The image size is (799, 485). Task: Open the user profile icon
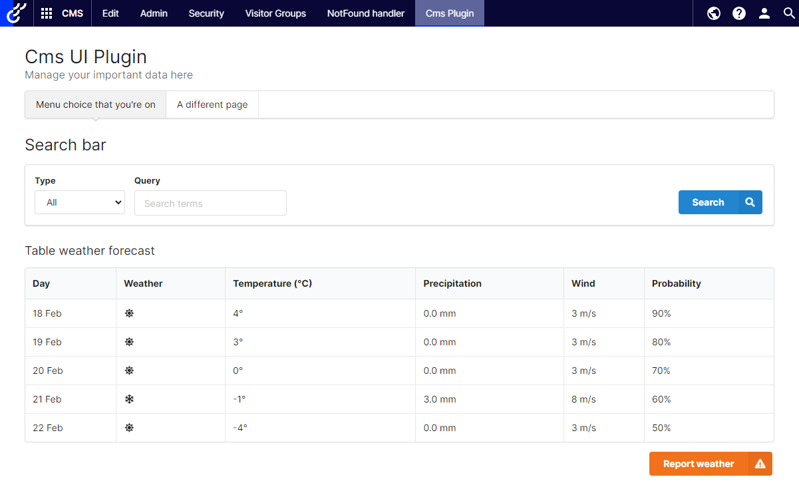coord(764,13)
